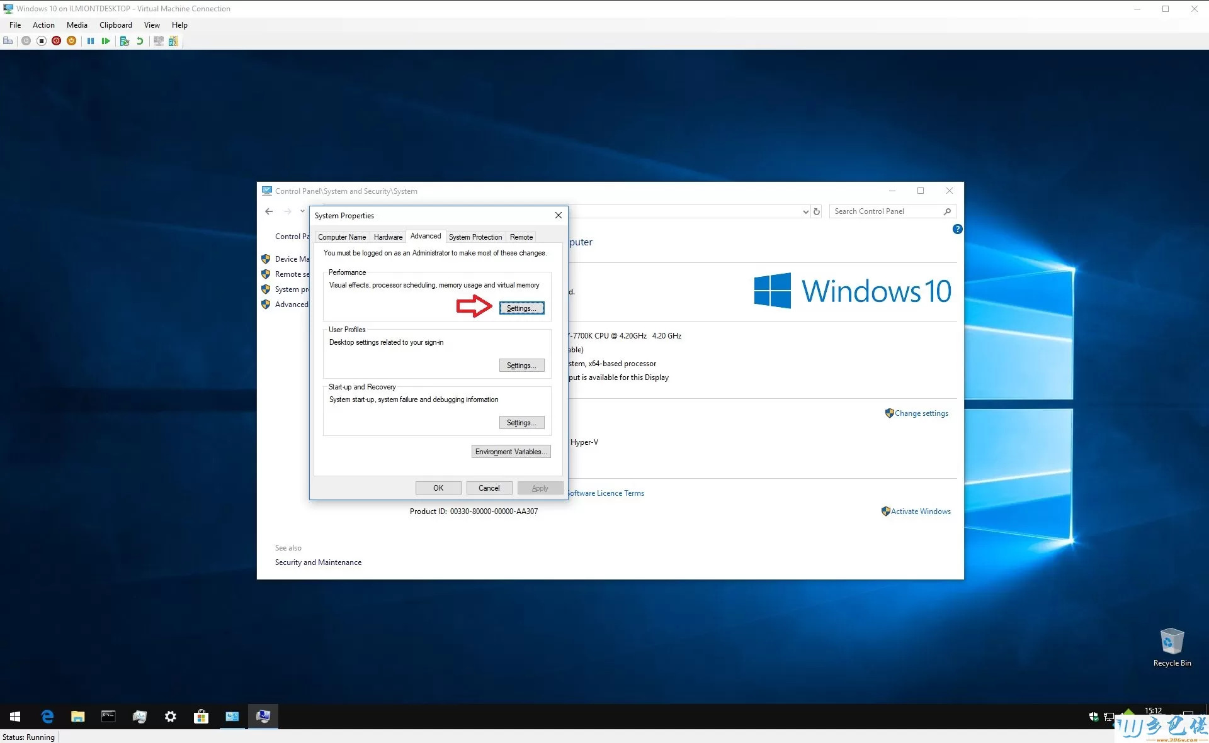Open the Software Licence Terms link

pyautogui.click(x=606, y=493)
